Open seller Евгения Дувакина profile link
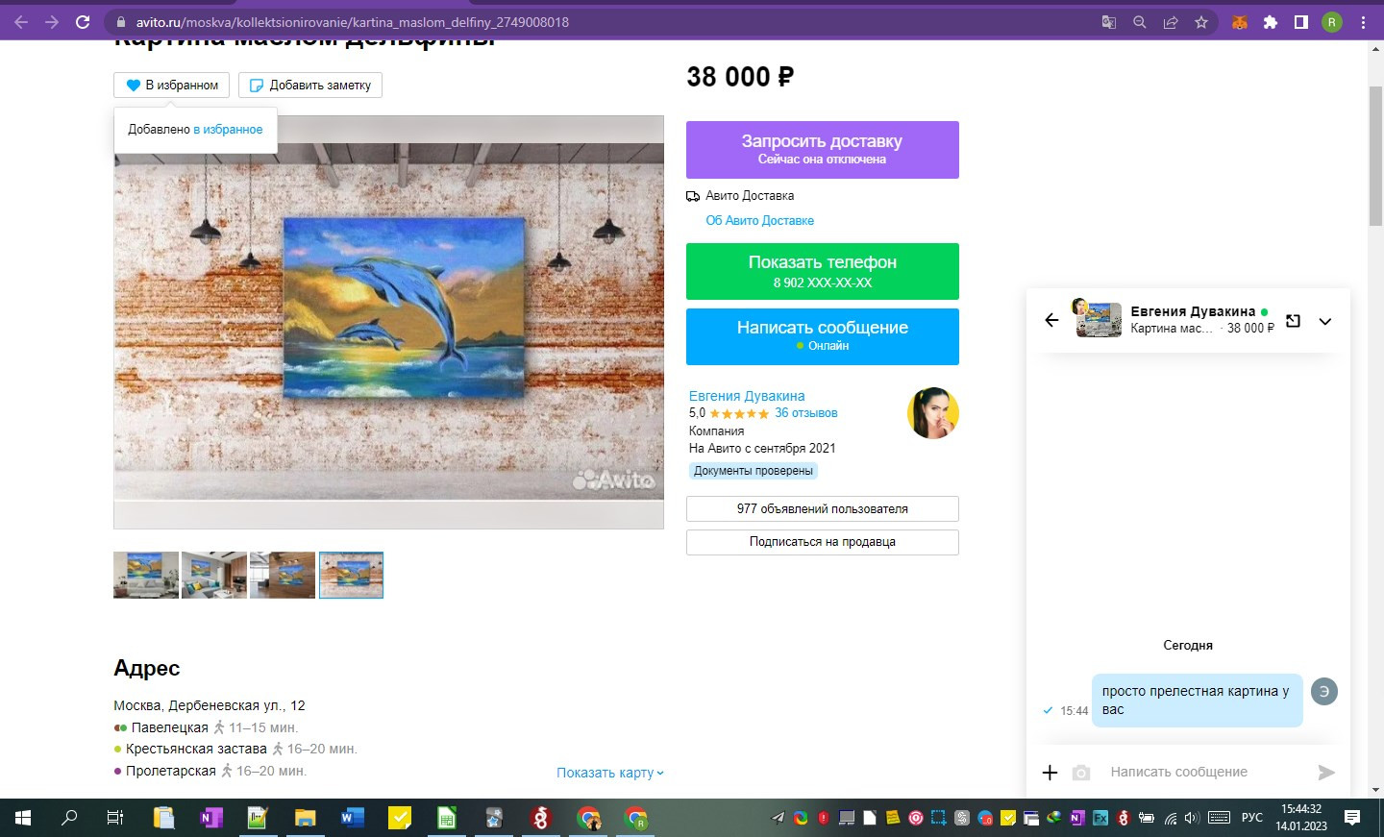This screenshot has height=837, width=1384. point(747,396)
